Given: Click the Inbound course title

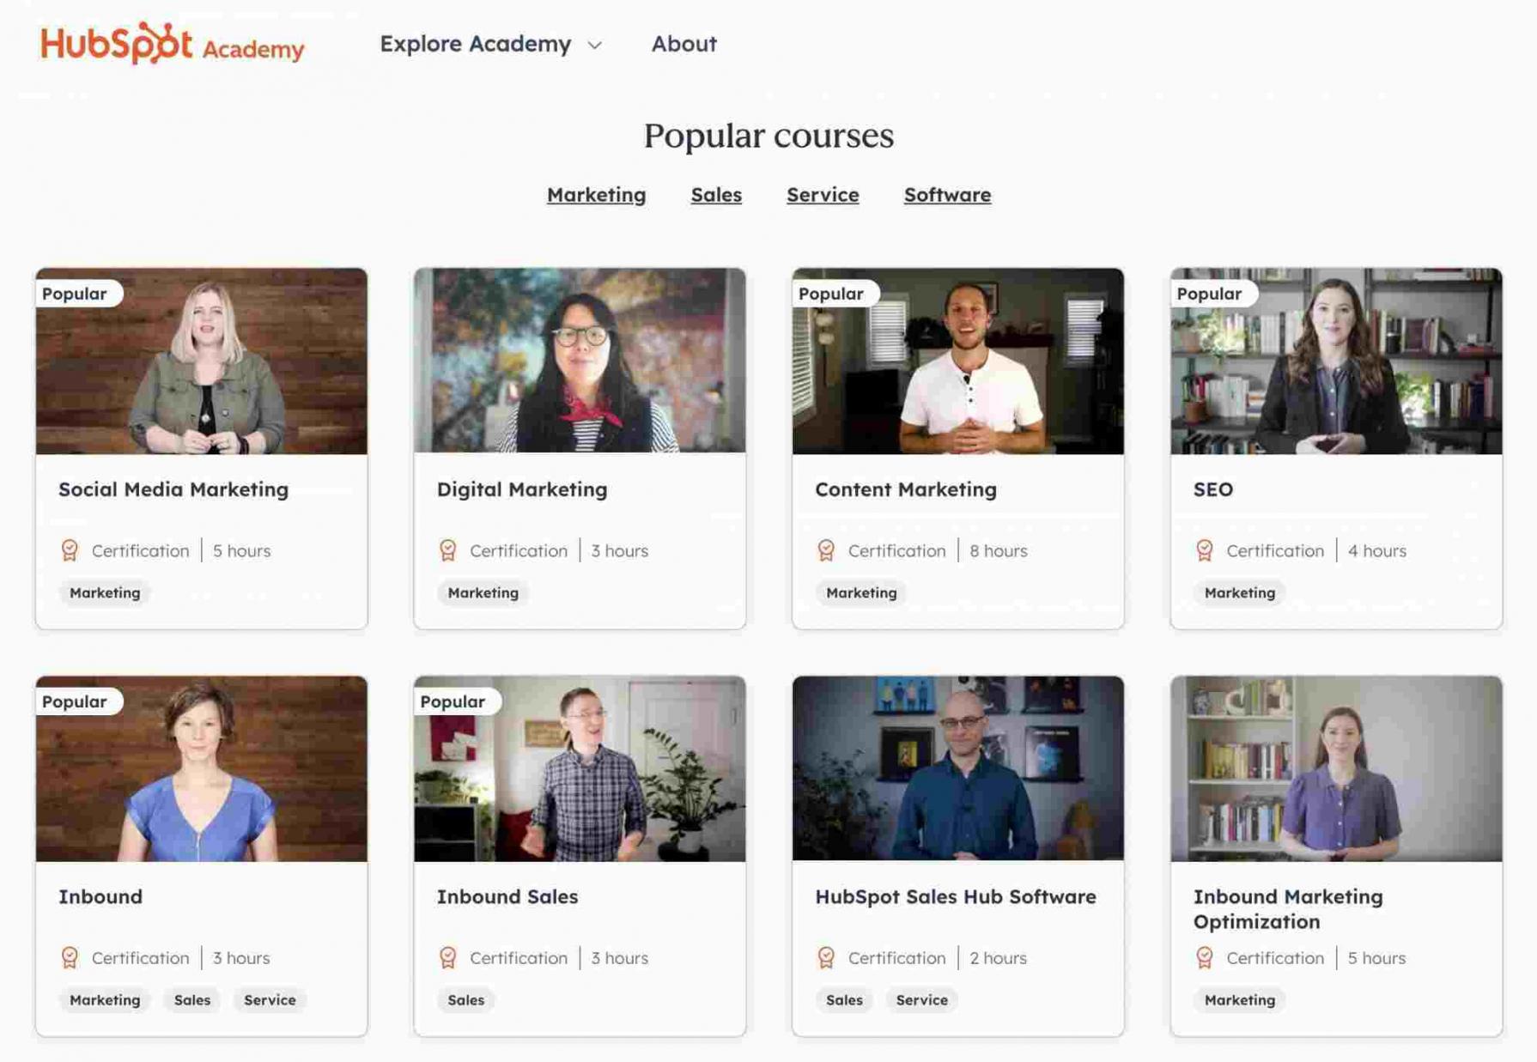Looking at the screenshot, I should pyautogui.click(x=100, y=896).
